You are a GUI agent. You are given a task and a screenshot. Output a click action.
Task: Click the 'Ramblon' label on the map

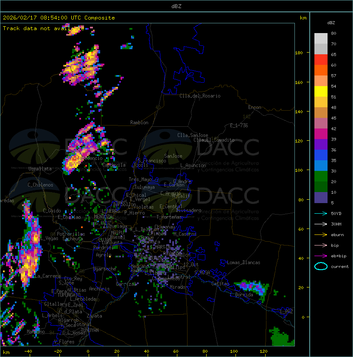(x=139, y=123)
